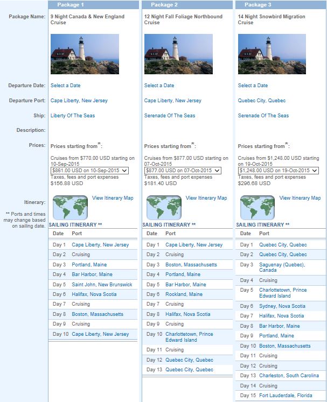327x402 pixels.
Task: Click Package 2 Day 1 Cape Liberty link
Action: click(x=194, y=245)
